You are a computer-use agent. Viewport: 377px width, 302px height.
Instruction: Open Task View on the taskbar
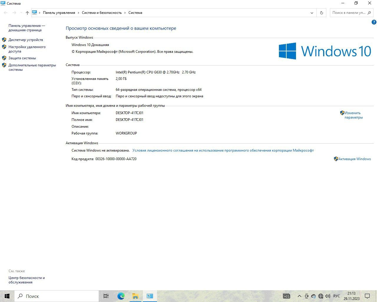pyautogui.click(x=106, y=296)
